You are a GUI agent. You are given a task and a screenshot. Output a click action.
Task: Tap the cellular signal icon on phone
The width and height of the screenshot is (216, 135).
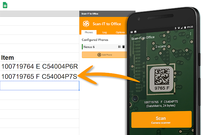pos(182,28)
